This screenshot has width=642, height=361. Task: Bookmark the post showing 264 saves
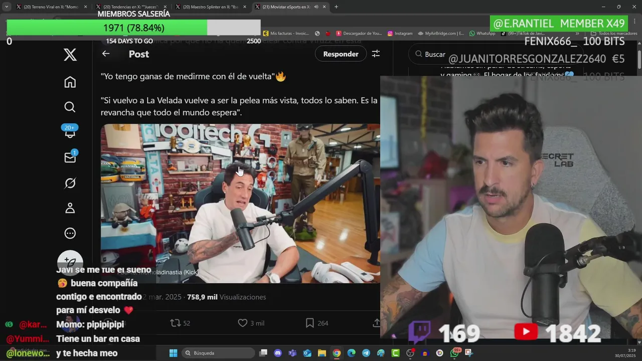coord(310,323)
